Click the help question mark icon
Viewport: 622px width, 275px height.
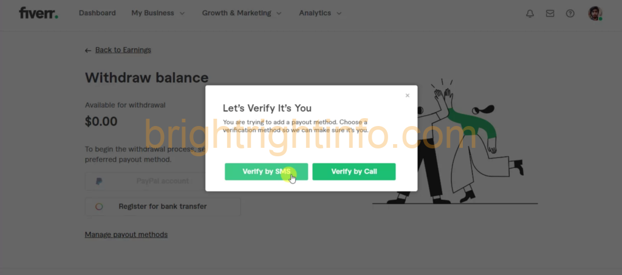pyautogui.click(x=570, y=13)
